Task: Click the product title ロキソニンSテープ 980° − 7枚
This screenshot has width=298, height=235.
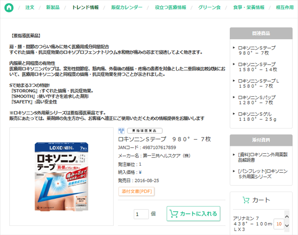Action: coord(165,139)
